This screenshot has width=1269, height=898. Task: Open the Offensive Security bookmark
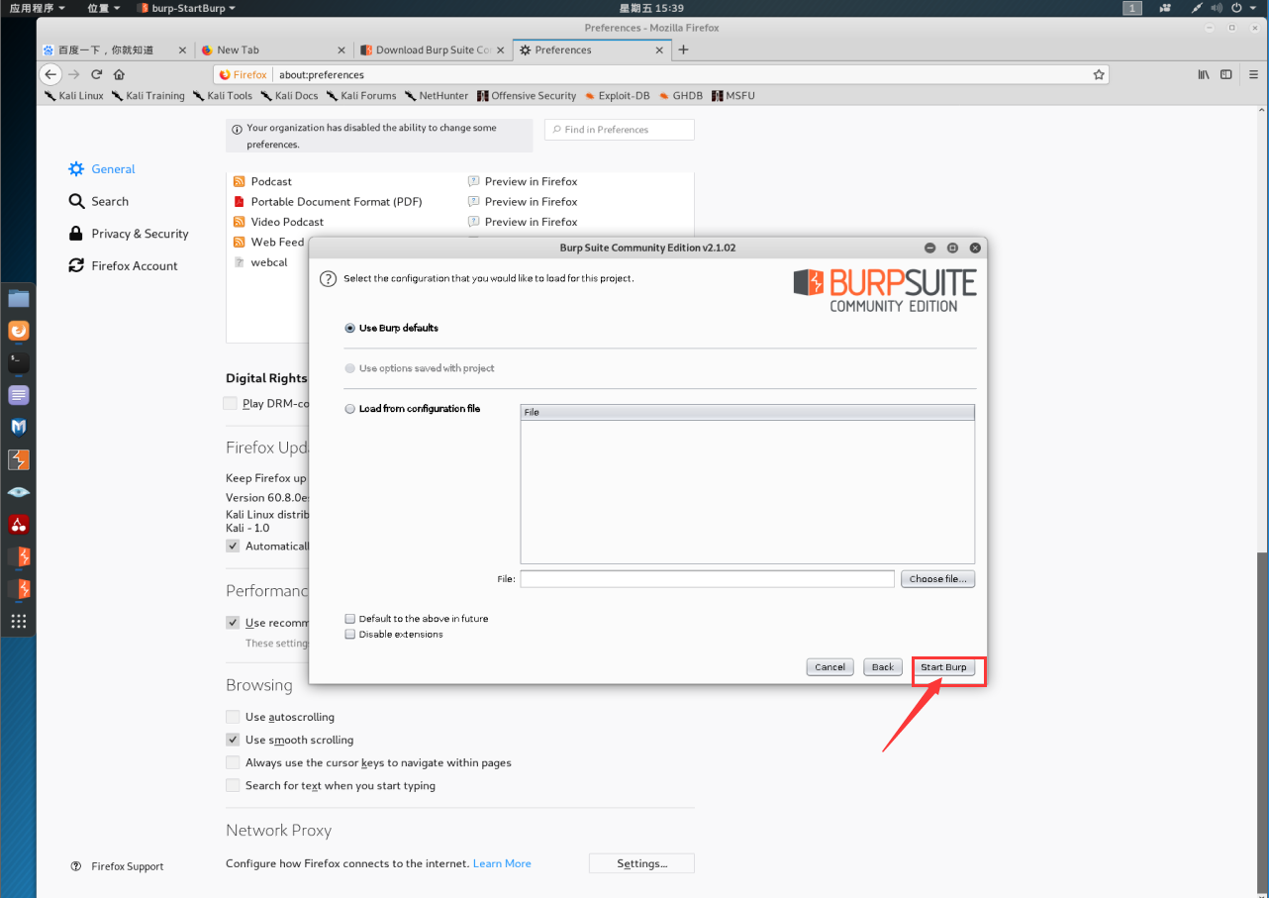[x=527, y=96]
